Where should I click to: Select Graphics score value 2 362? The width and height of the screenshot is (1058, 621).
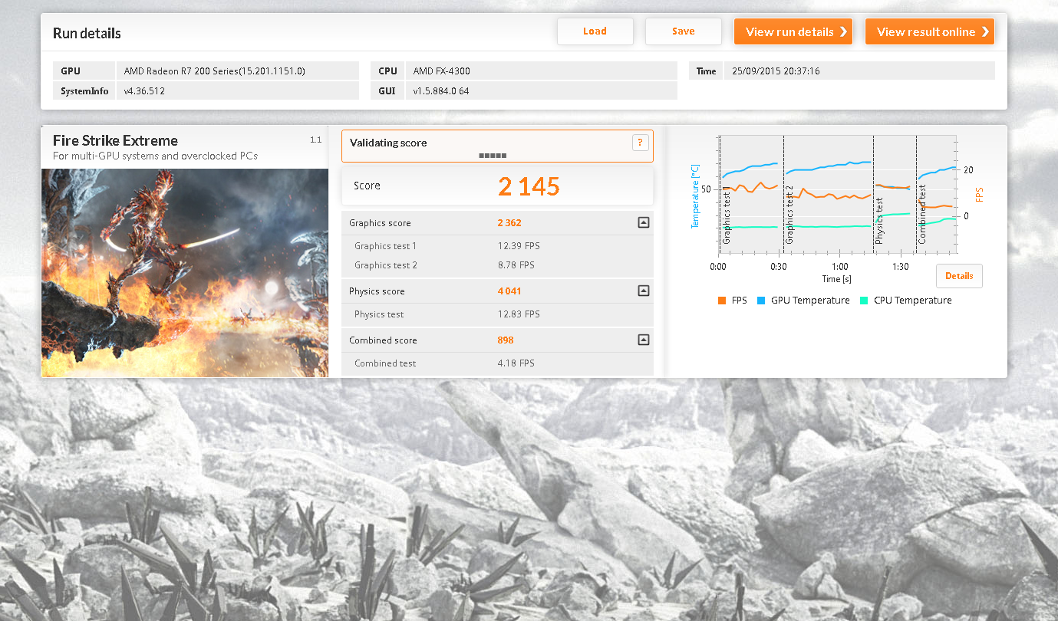[x=509, y=223]
